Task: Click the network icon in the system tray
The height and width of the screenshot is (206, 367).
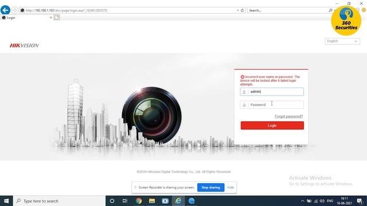Action: [x=316, y=201]
